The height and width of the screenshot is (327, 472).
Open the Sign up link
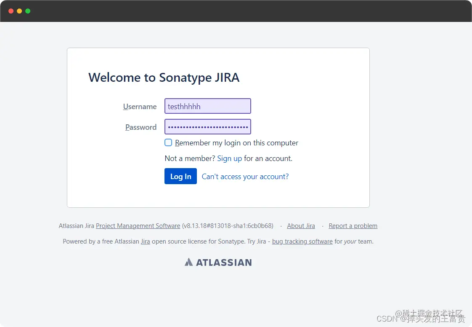[x=229, y=158]
